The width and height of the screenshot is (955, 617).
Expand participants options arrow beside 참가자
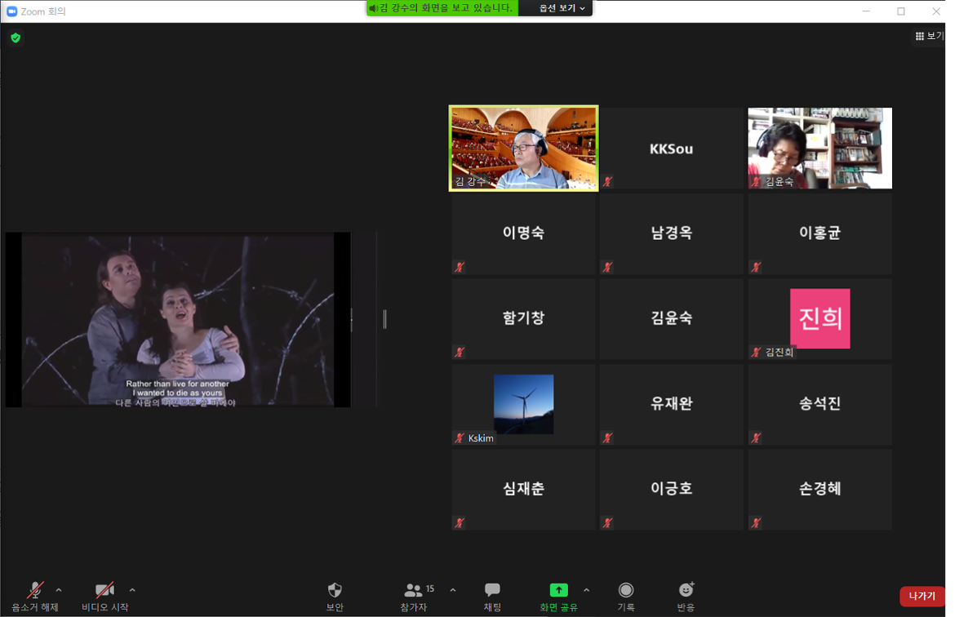click(x=451, y=589)
